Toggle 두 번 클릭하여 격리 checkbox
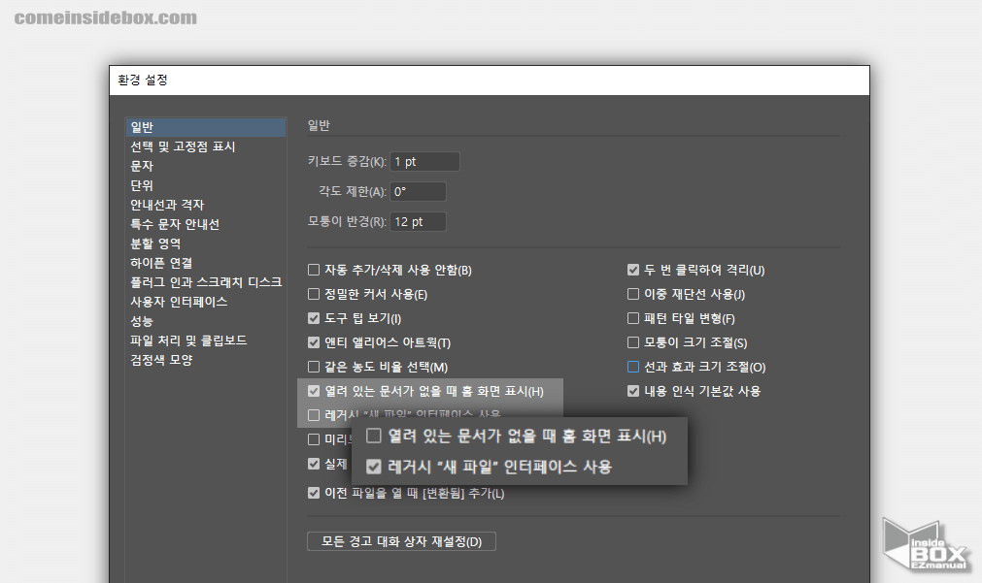The image size is (982, 583). [633, 271]
